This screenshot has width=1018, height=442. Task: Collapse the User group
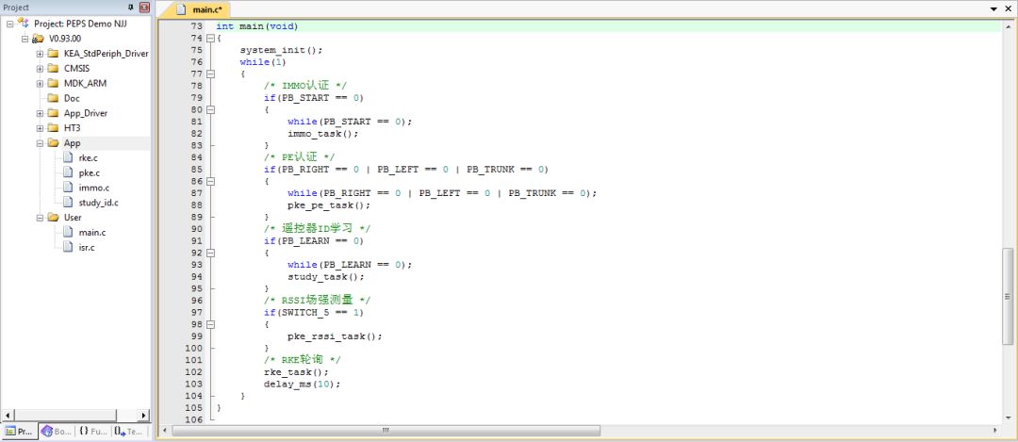40,218
